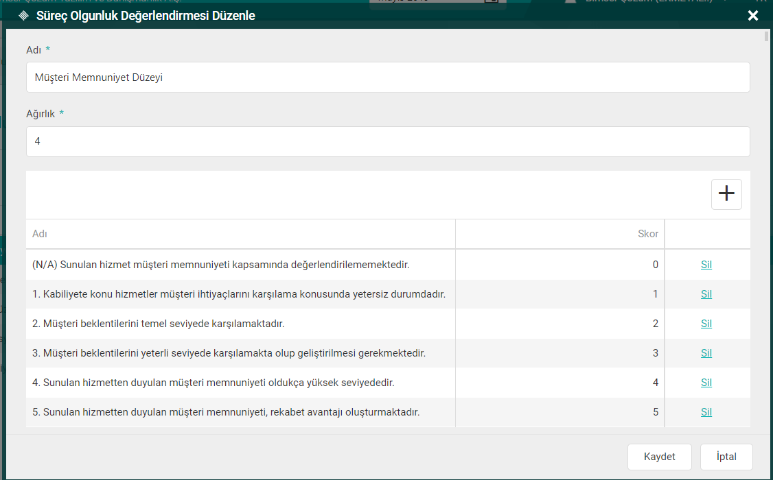Select the row starting with (N/A) Sunulan hizmet
The height and width of the screenshot is (480, 773).
(x=225, y=265)
